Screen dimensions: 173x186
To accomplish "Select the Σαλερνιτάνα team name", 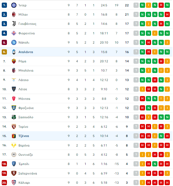I will [x=28, y=173].
